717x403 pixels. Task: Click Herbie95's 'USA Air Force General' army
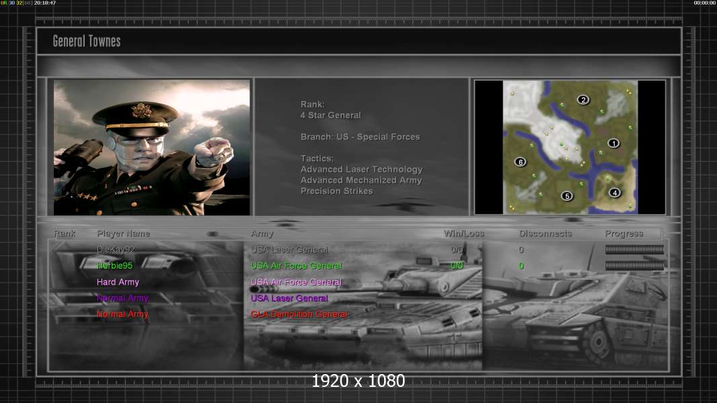click(296, 265)
